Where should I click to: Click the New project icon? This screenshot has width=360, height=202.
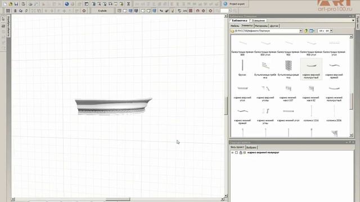(5, 4)
